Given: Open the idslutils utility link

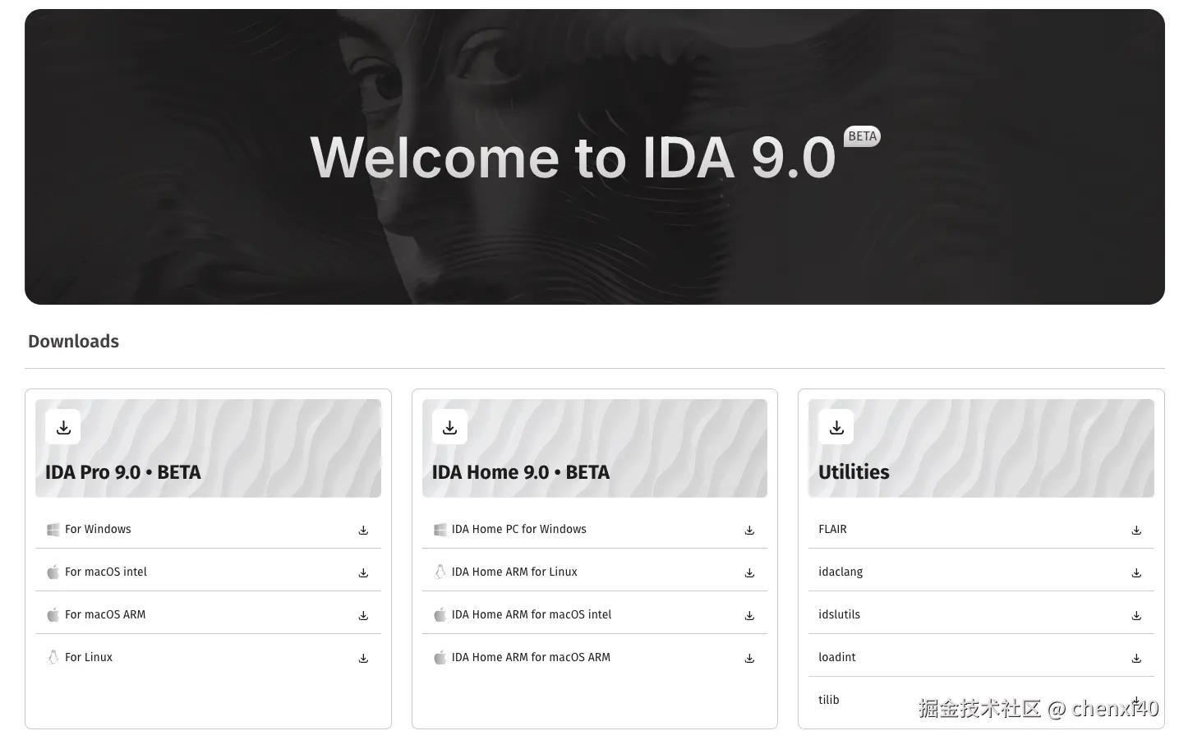Looking at the screenshot, I should pyautogui.click(x=840, y=614).
